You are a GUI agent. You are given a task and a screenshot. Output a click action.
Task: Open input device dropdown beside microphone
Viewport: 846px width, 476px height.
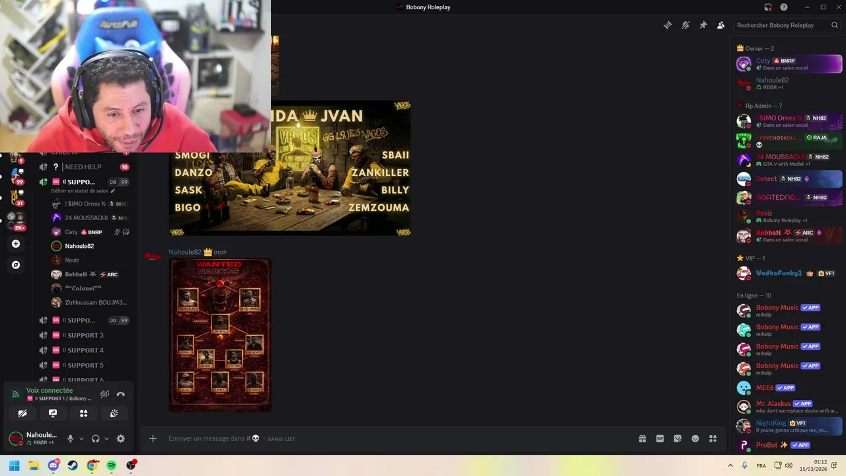pyautogui.click(x=81, y=438)
